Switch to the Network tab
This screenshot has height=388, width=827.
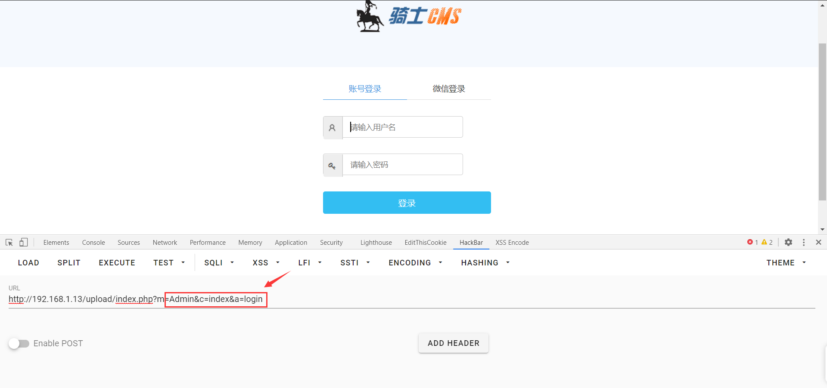tap(165, 243)
